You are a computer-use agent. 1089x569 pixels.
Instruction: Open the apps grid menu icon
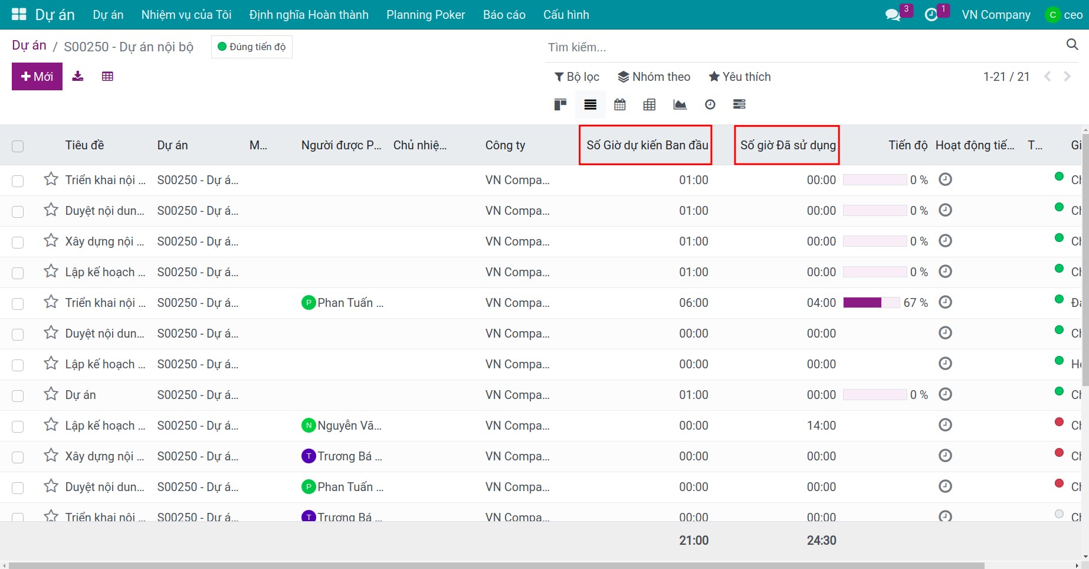click(19, 14)
